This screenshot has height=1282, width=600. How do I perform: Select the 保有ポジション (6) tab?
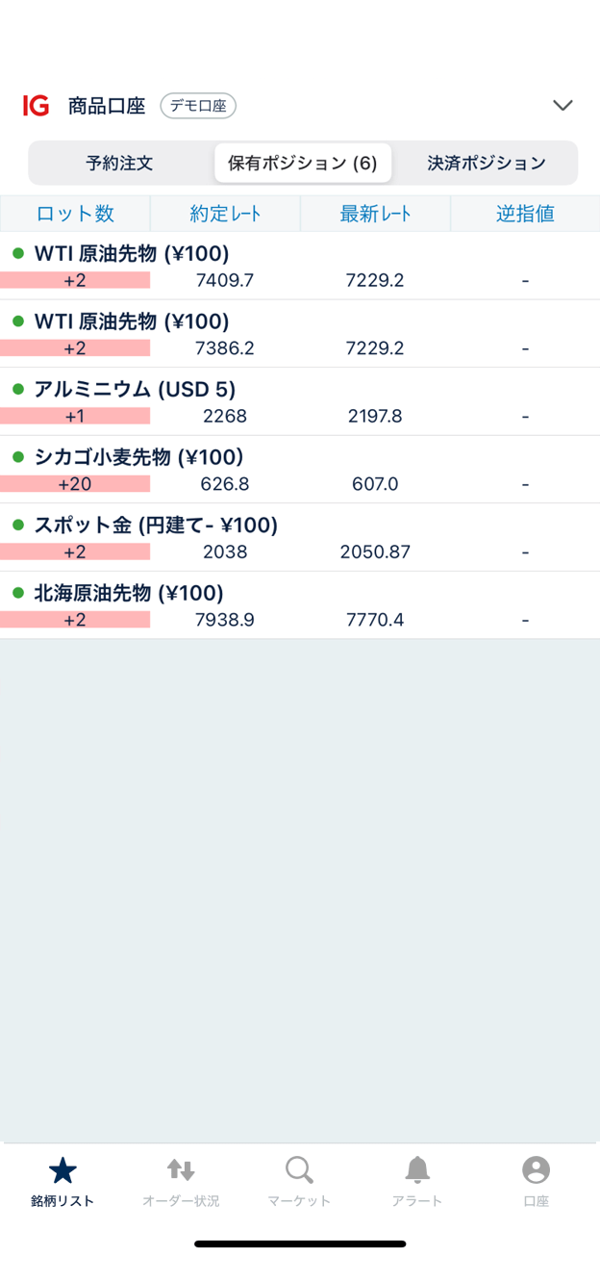(302, 163)
